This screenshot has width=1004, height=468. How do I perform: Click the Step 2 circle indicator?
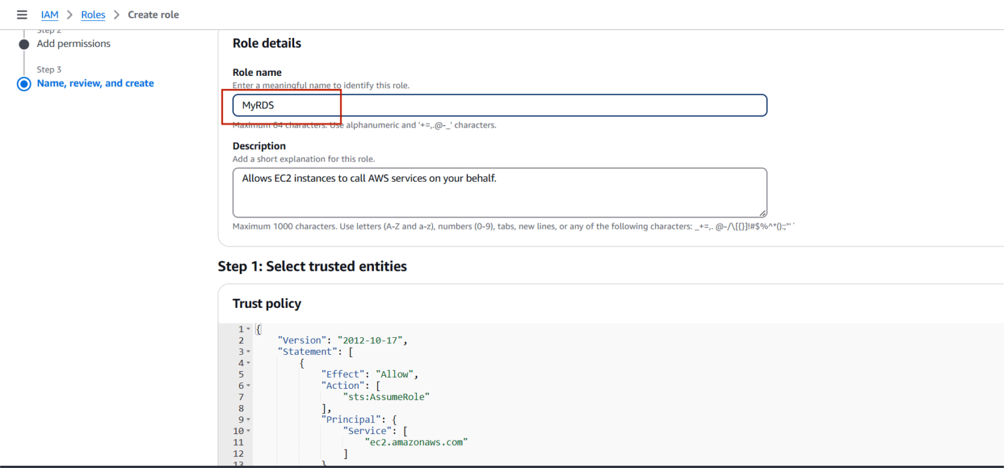point(24,43)
